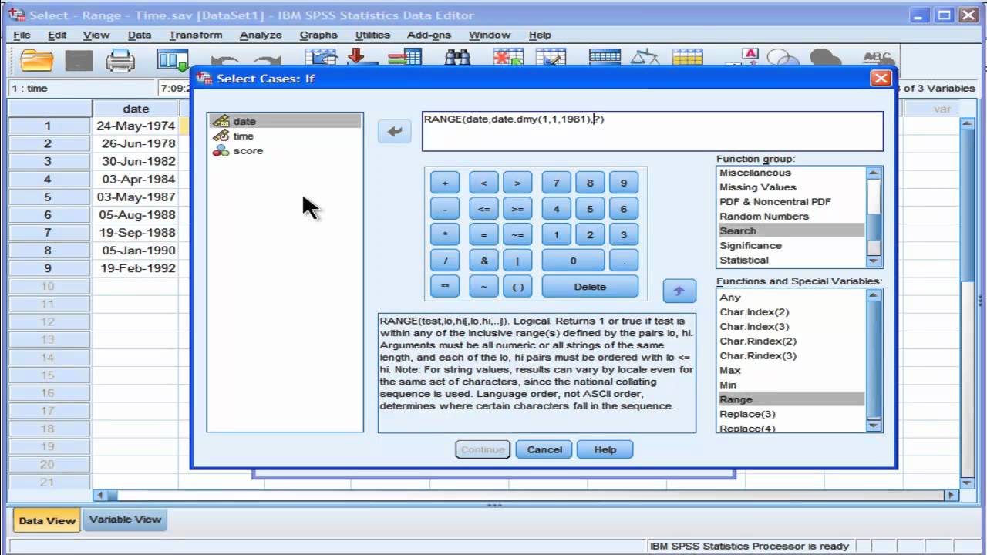Click the Weight cases scale icon
The height and width of the screenshot is (555, 987).
(645, 59)
